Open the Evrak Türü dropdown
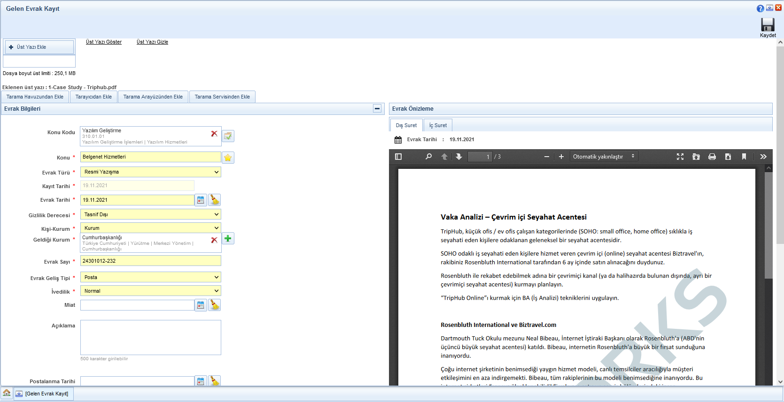Viewport: 784px width, 402px height. (x=150, y=172)
